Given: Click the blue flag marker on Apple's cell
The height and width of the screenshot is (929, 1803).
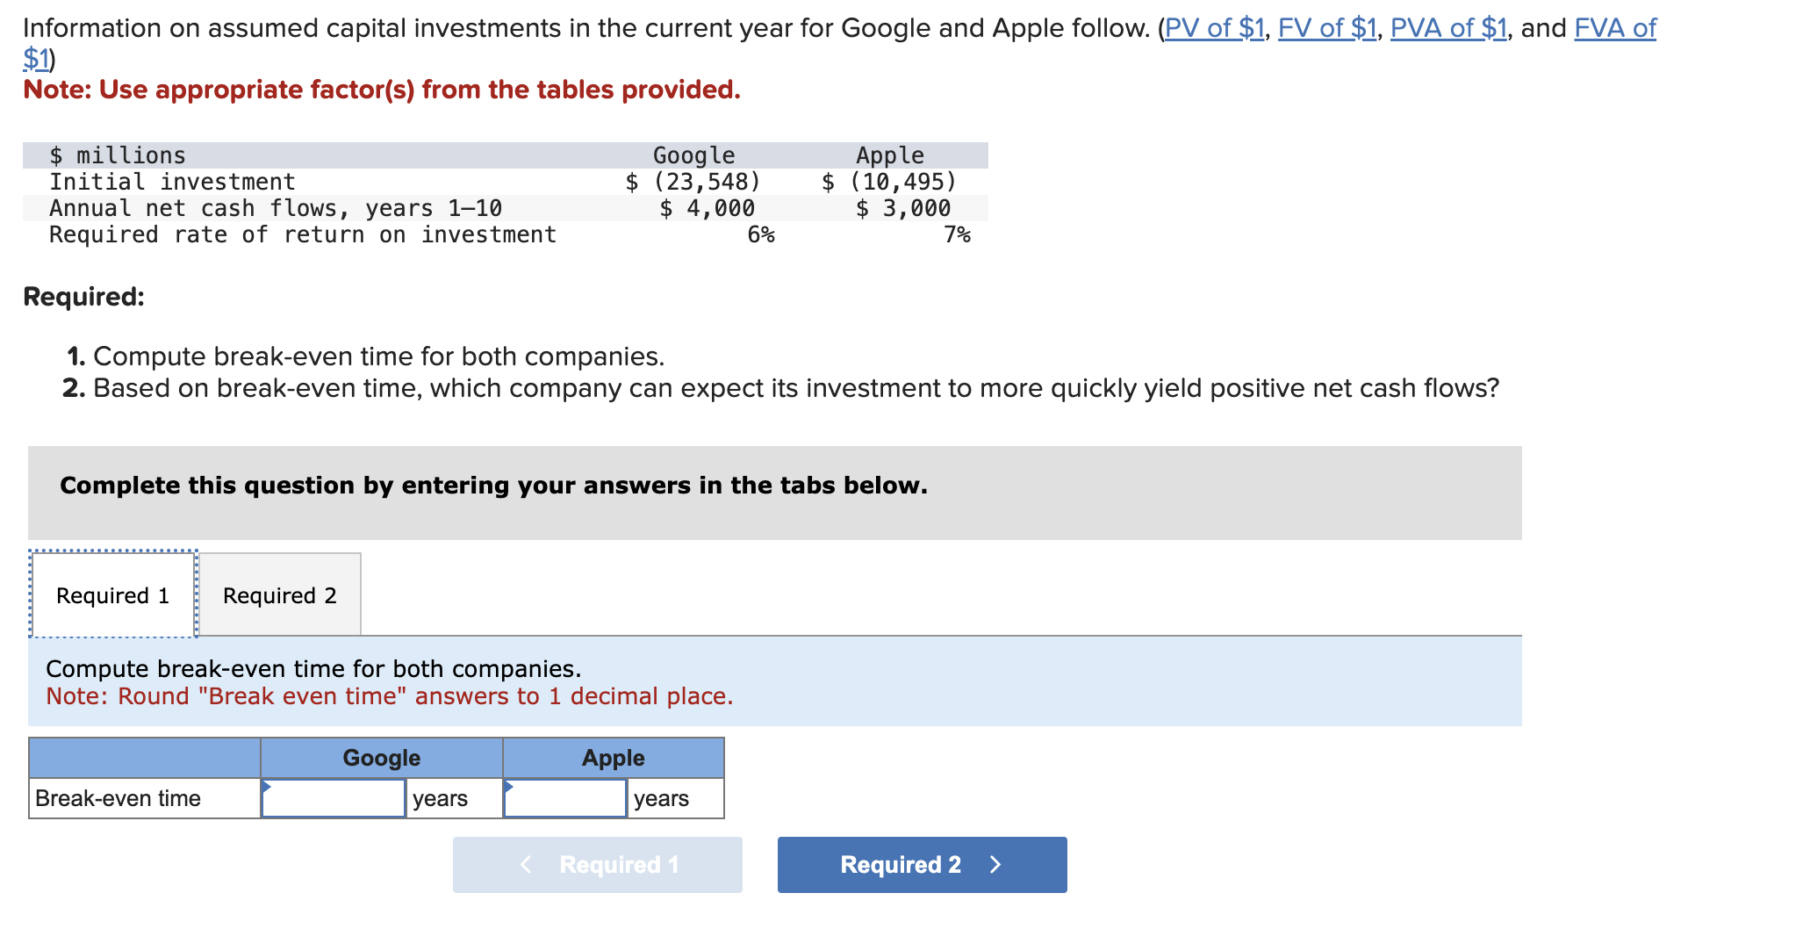Looking at the screenshot, I should (x=507, y=787).
